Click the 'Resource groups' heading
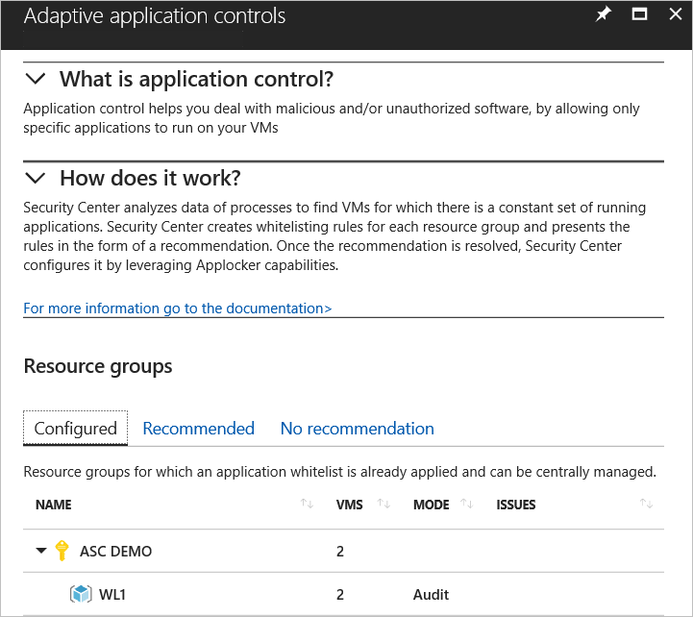Viewport: 693px width, 617px height. tap(98, 367)
